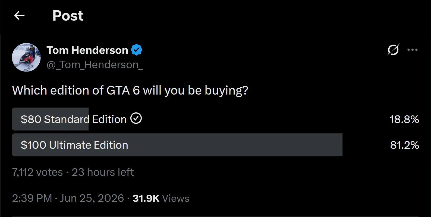Open the three-dot more options menu
This screenshot has height=217, width=431.
tap(413, 50)
